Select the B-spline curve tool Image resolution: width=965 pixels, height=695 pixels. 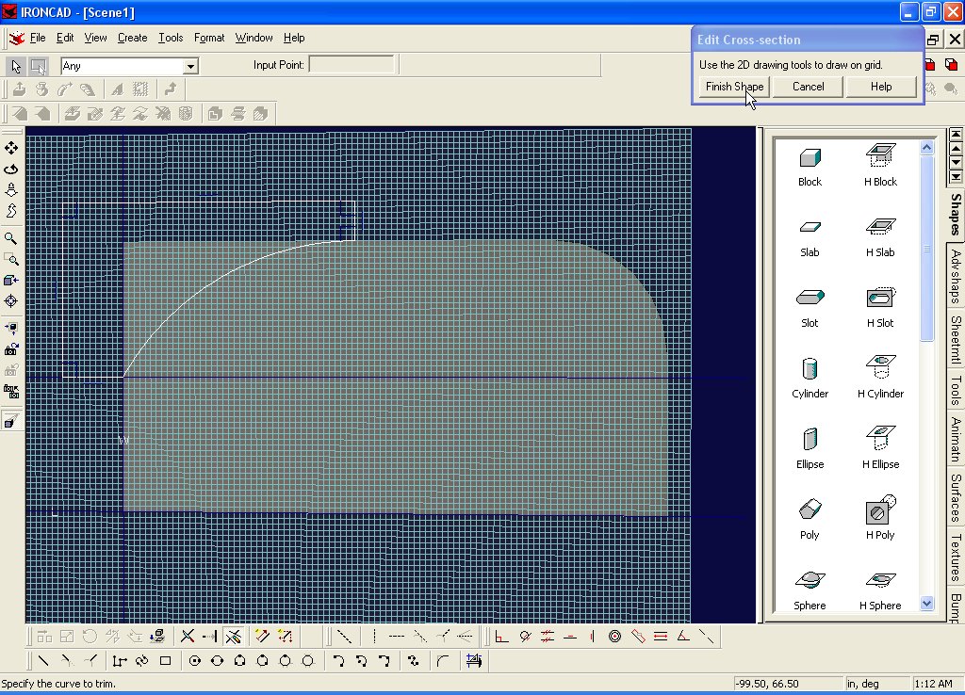click(x=414, y=661)
